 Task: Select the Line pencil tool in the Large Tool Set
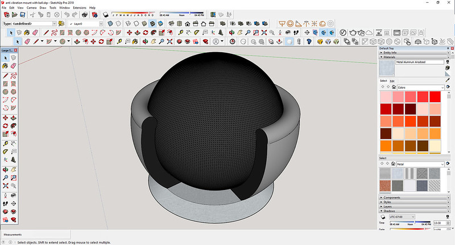(5, 76)
